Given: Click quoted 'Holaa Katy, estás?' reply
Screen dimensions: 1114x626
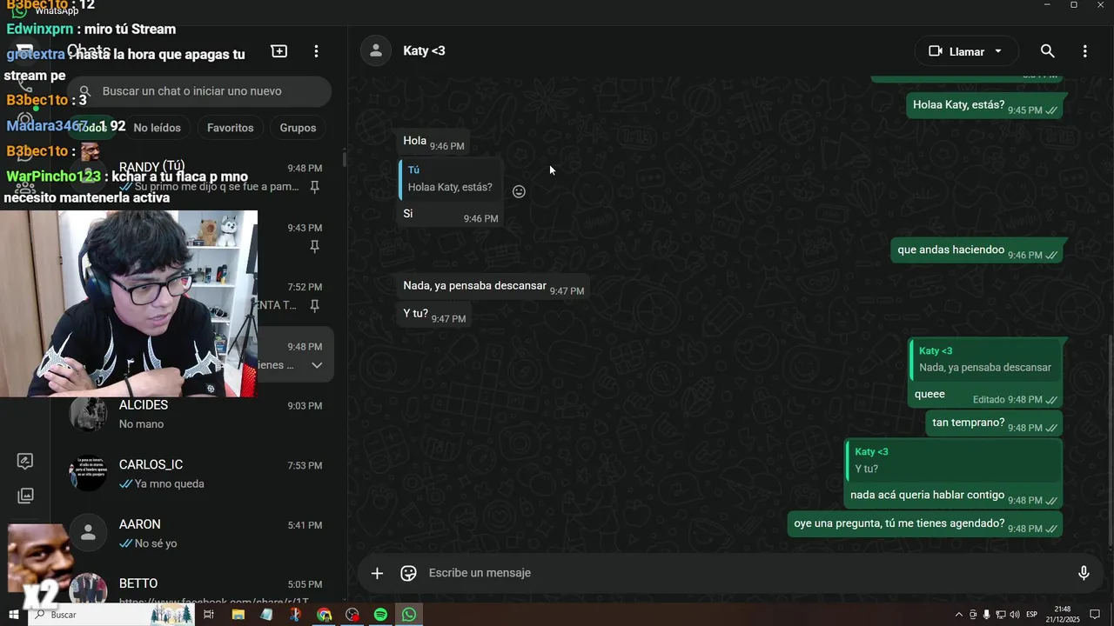Looking at the screenshot, I should click(x=450, y=178).
